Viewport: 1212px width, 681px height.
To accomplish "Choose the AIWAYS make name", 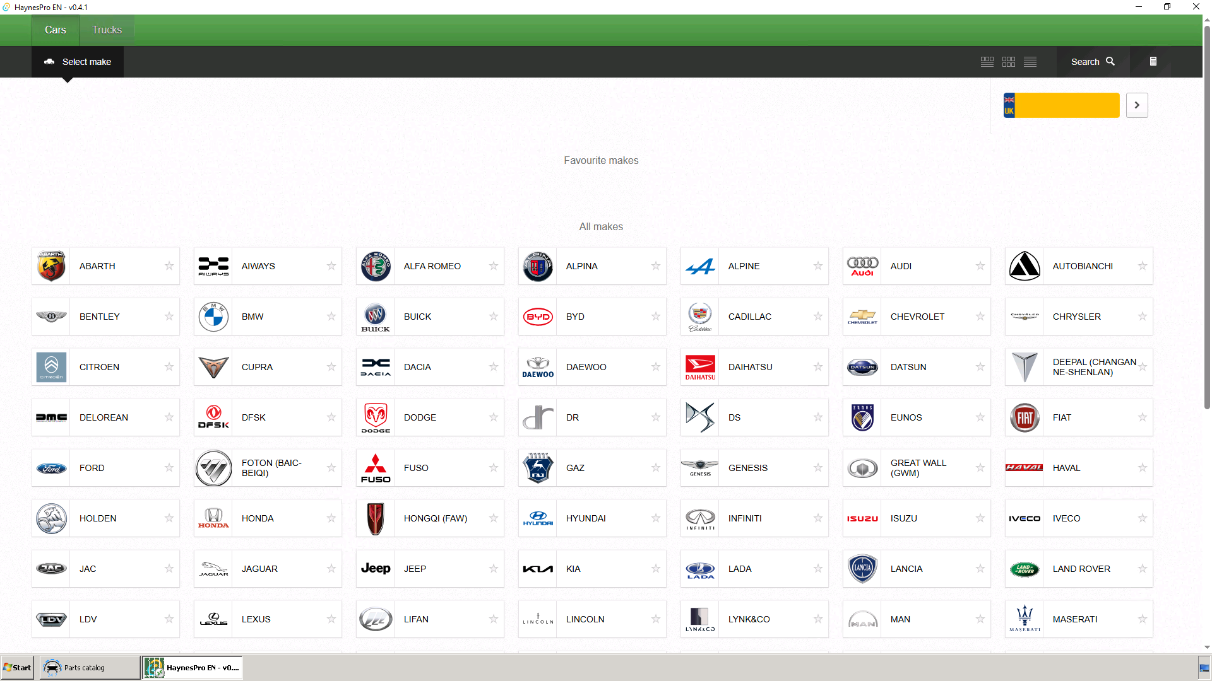I will [258, 266].
